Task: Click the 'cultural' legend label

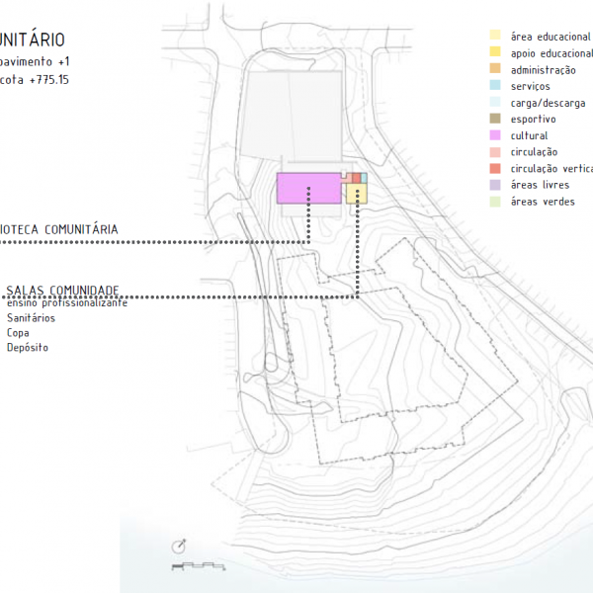Action: point(529,135)
